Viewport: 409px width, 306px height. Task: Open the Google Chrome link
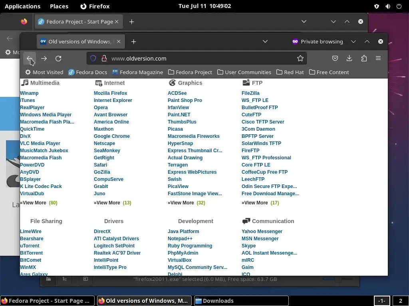(x=112, y=136)
